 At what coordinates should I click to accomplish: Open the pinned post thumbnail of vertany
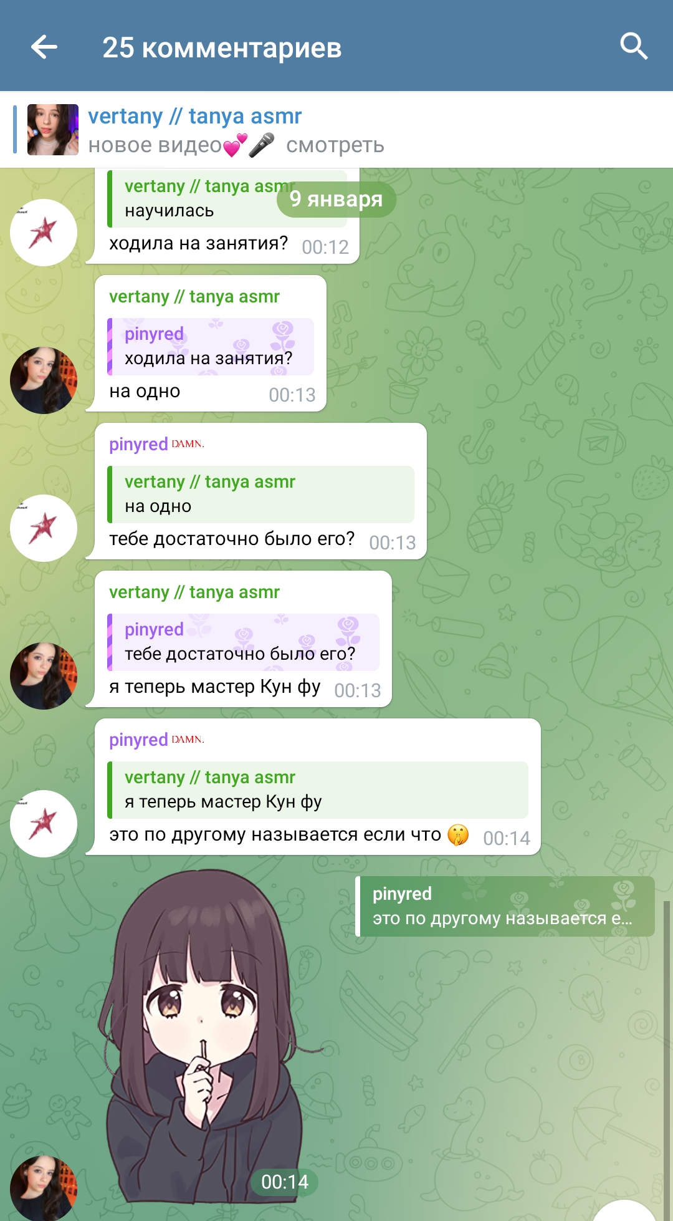(53, 130)
